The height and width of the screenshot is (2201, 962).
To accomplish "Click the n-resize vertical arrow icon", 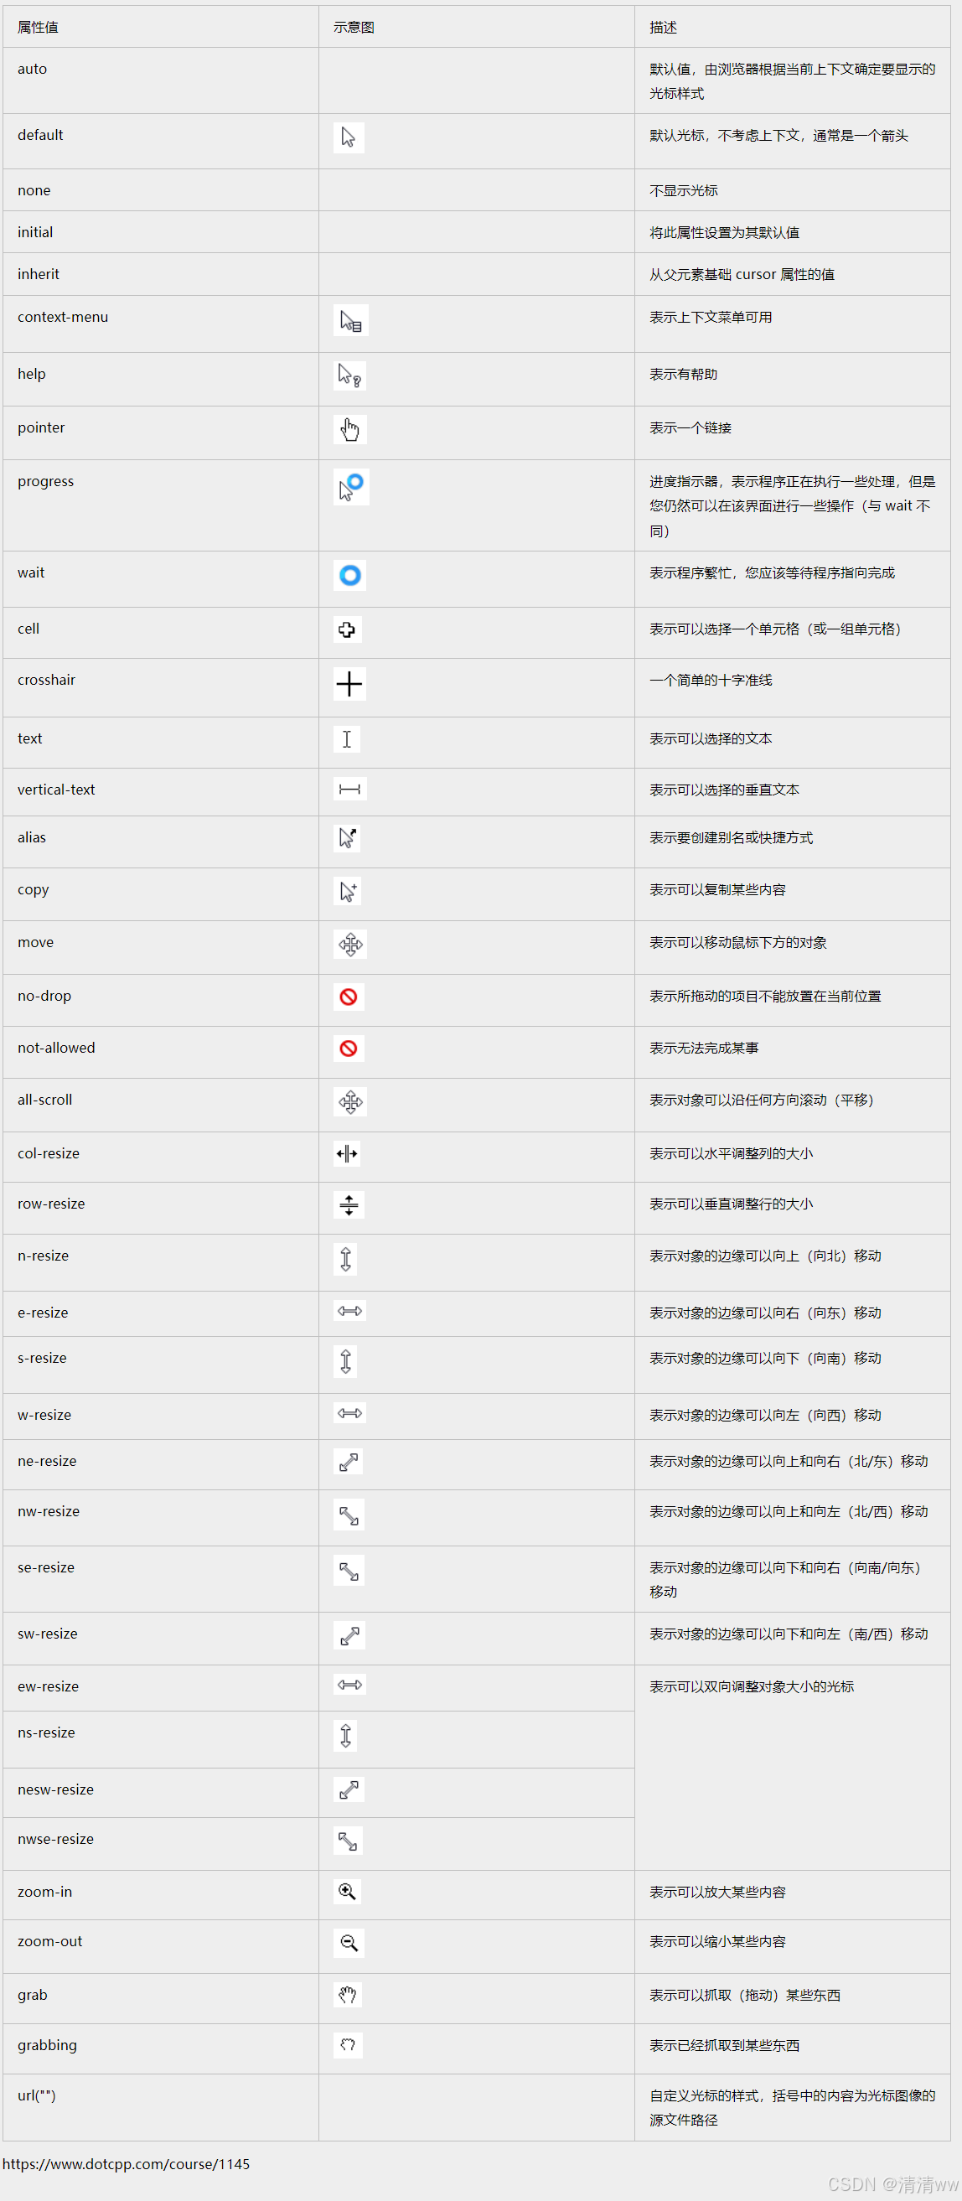I will (x=345, y=1259).
